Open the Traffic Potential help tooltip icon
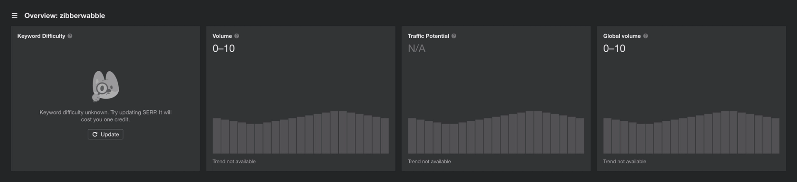This screenshot has width=797, height=182. coord(454,36)
